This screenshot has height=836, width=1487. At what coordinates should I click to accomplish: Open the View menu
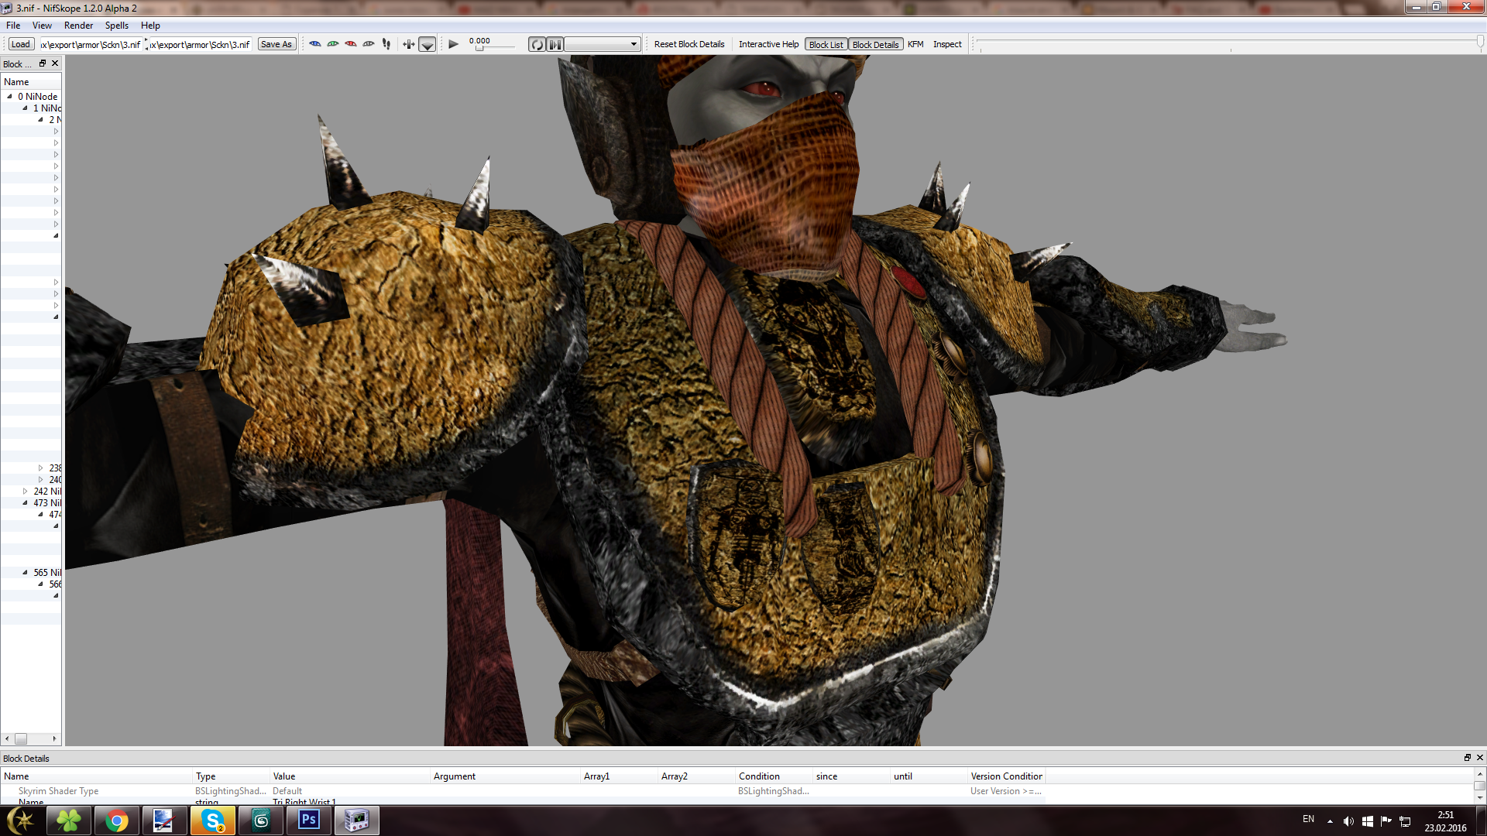click(42, 26)
